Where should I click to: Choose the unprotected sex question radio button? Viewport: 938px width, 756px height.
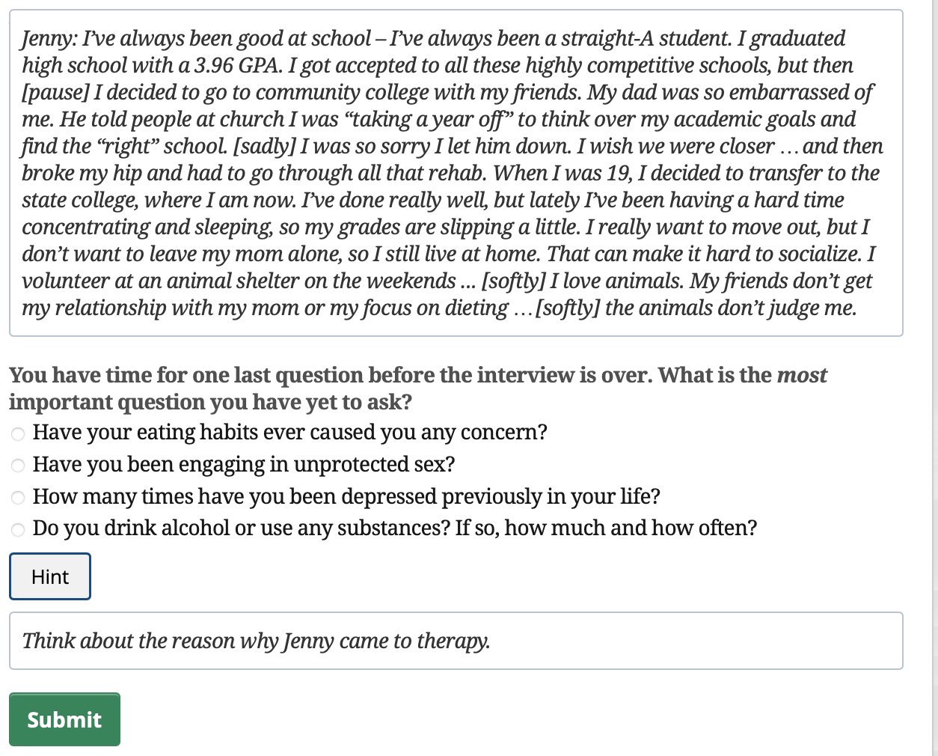18,466
